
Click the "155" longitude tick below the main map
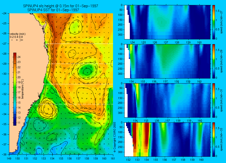61,158
